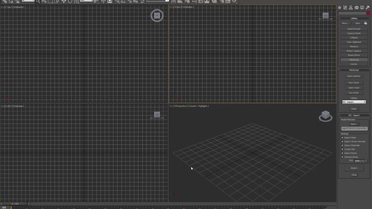This screenshot has height=209, width=372.
Task: Click the time slider at frame 0
Action: point(16,204)
